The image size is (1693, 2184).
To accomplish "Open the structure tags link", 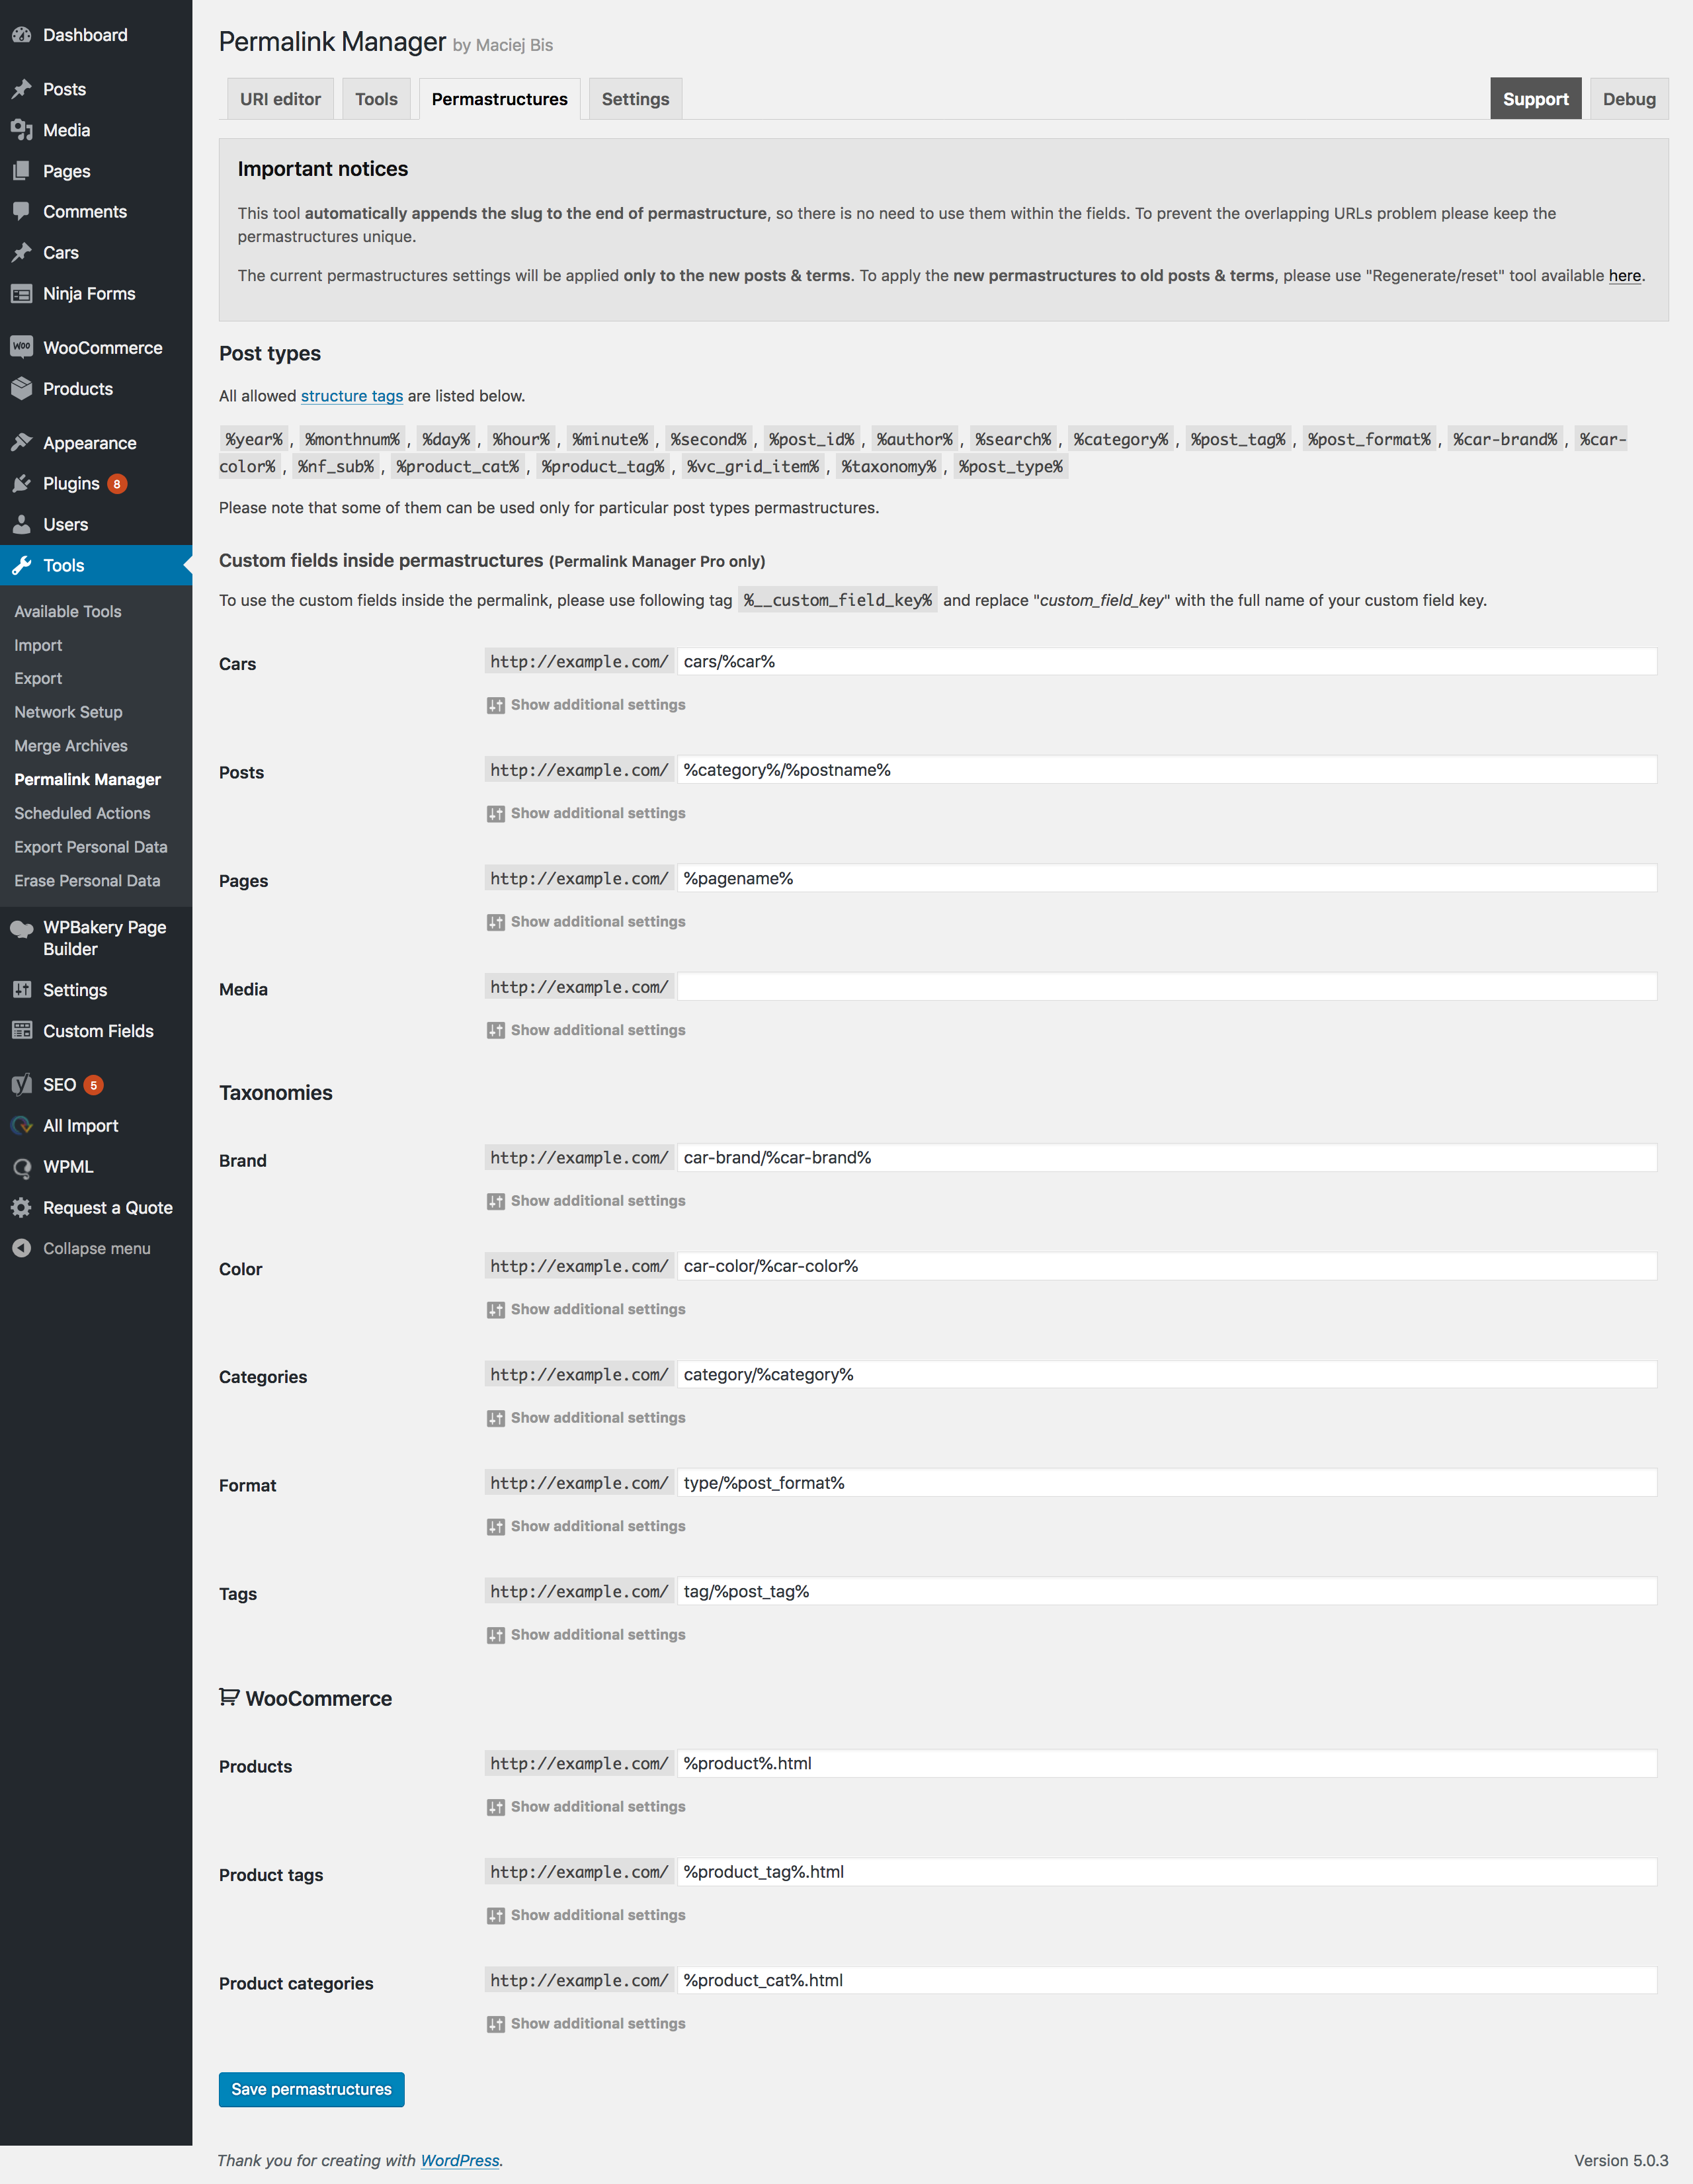I will 352,396.
